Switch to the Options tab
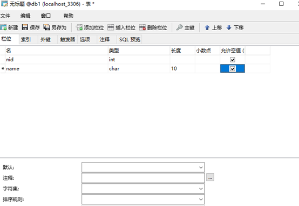 tap(87, 39)
